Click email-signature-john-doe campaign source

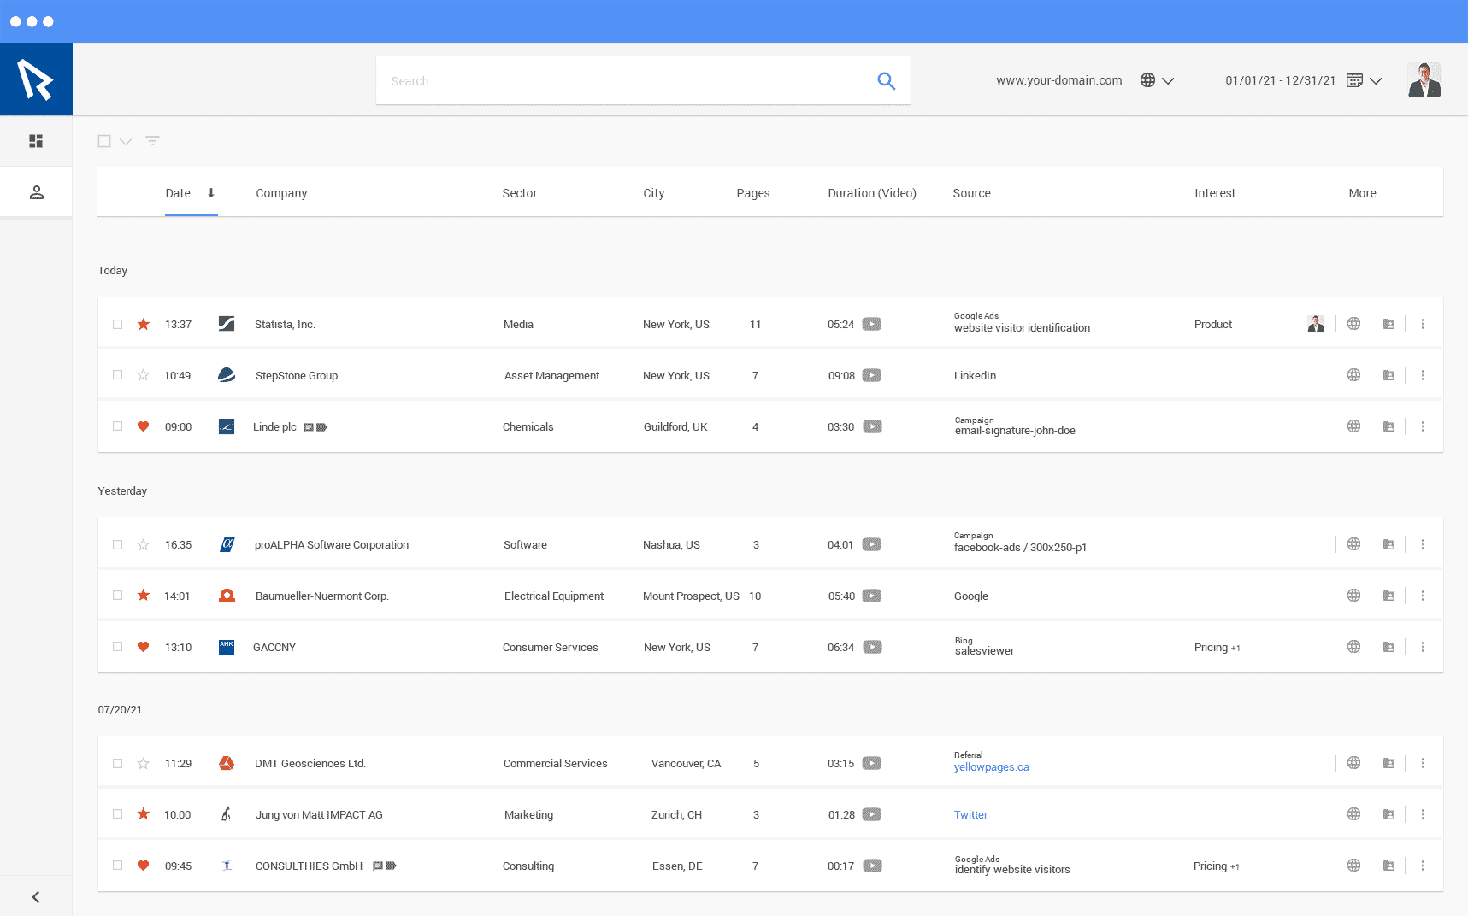[x=1015, y=431]
